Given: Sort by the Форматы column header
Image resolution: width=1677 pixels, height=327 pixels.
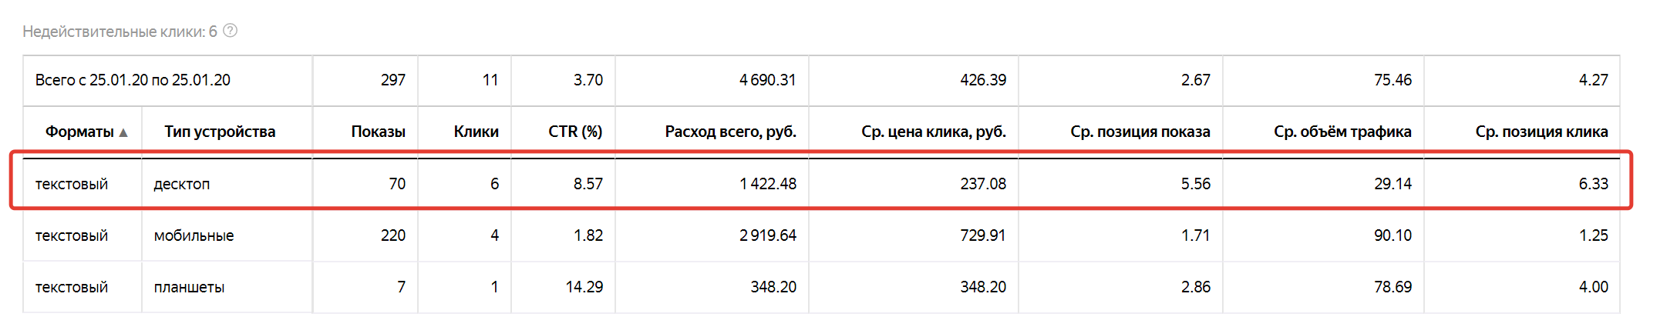Looking at the screenshot, I should point(79,132).
